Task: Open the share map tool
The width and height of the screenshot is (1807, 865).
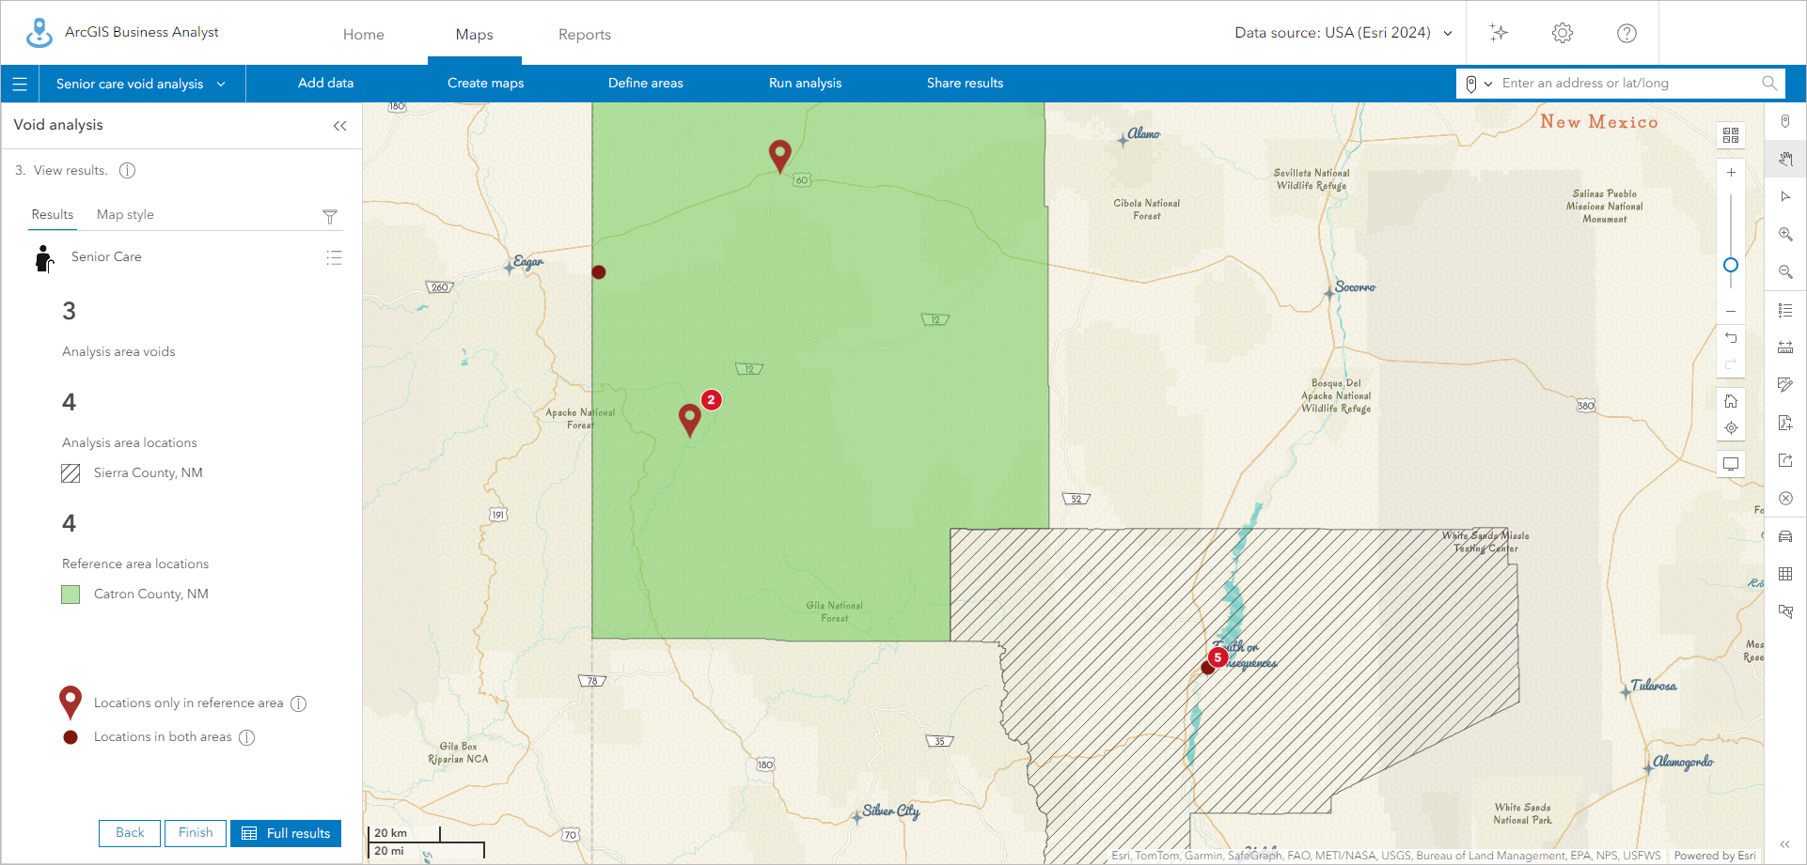Action: [x=1785, y=460]
